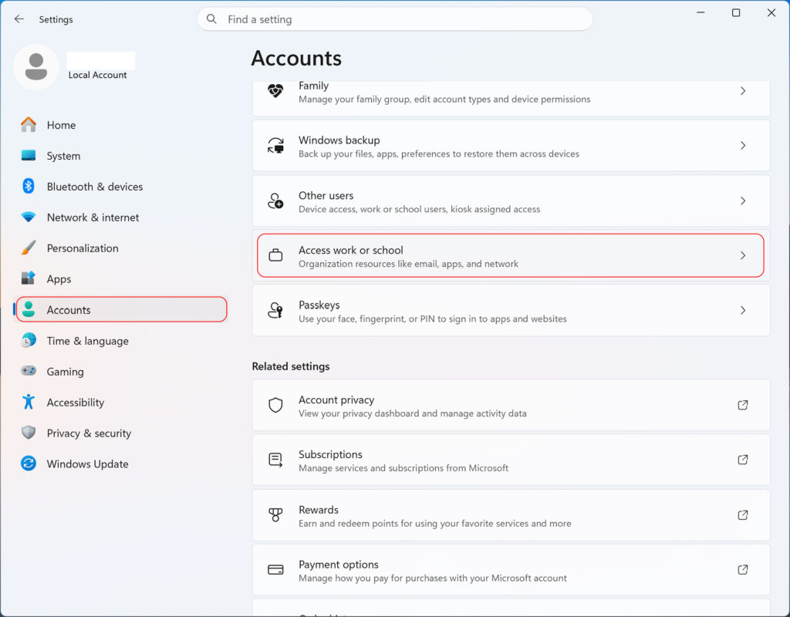790x617 pixels.
Task: Go to Personalization settings
Action: [120, 248]
